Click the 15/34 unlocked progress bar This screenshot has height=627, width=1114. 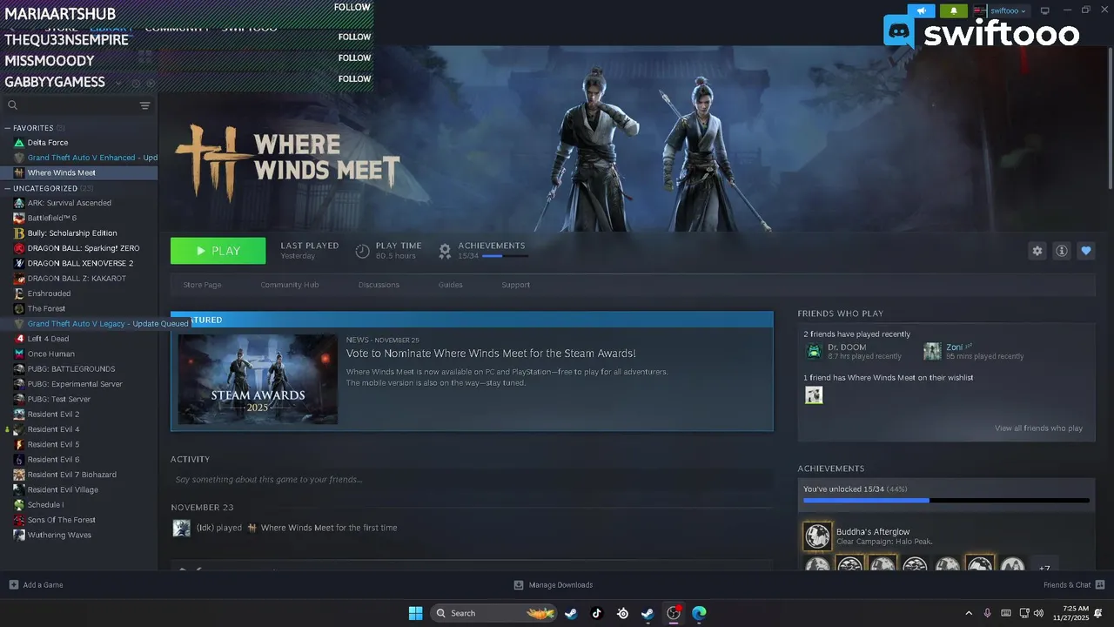(x=946, y=501)
